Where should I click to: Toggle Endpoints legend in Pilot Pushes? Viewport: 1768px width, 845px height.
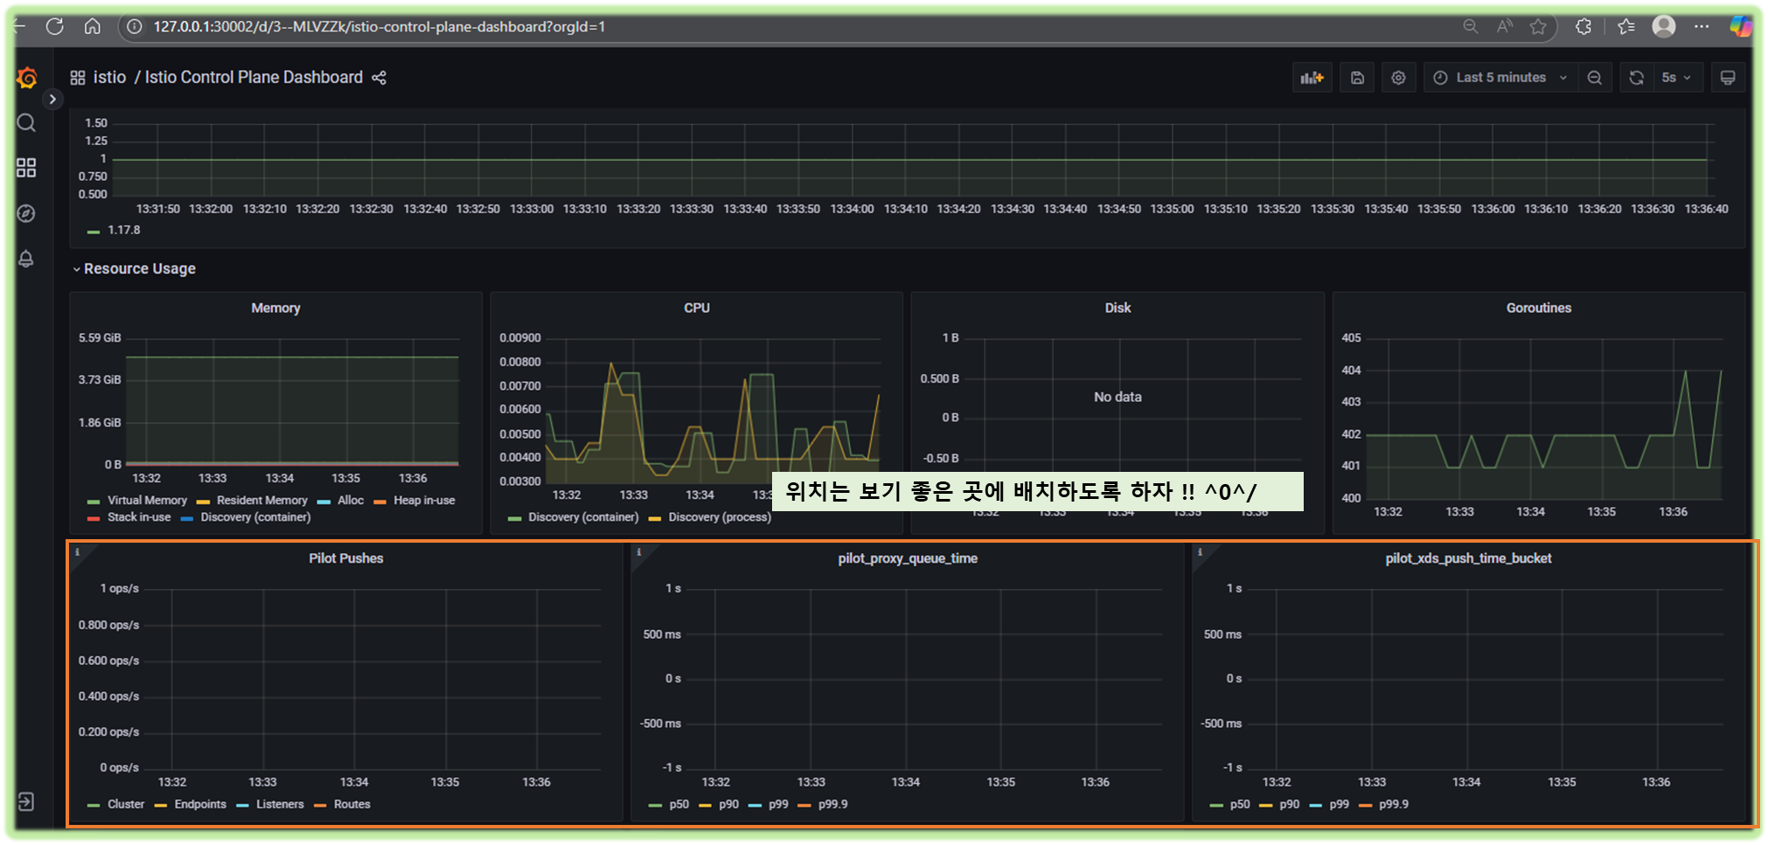200,805
